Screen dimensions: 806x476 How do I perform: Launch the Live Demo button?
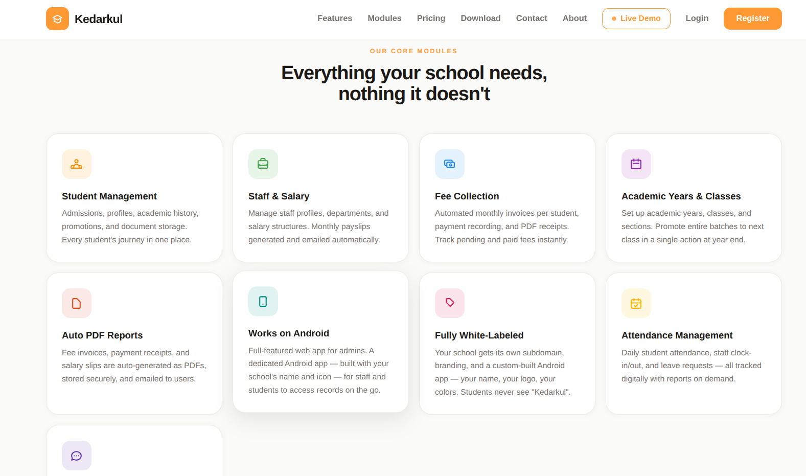click(636, 18)
